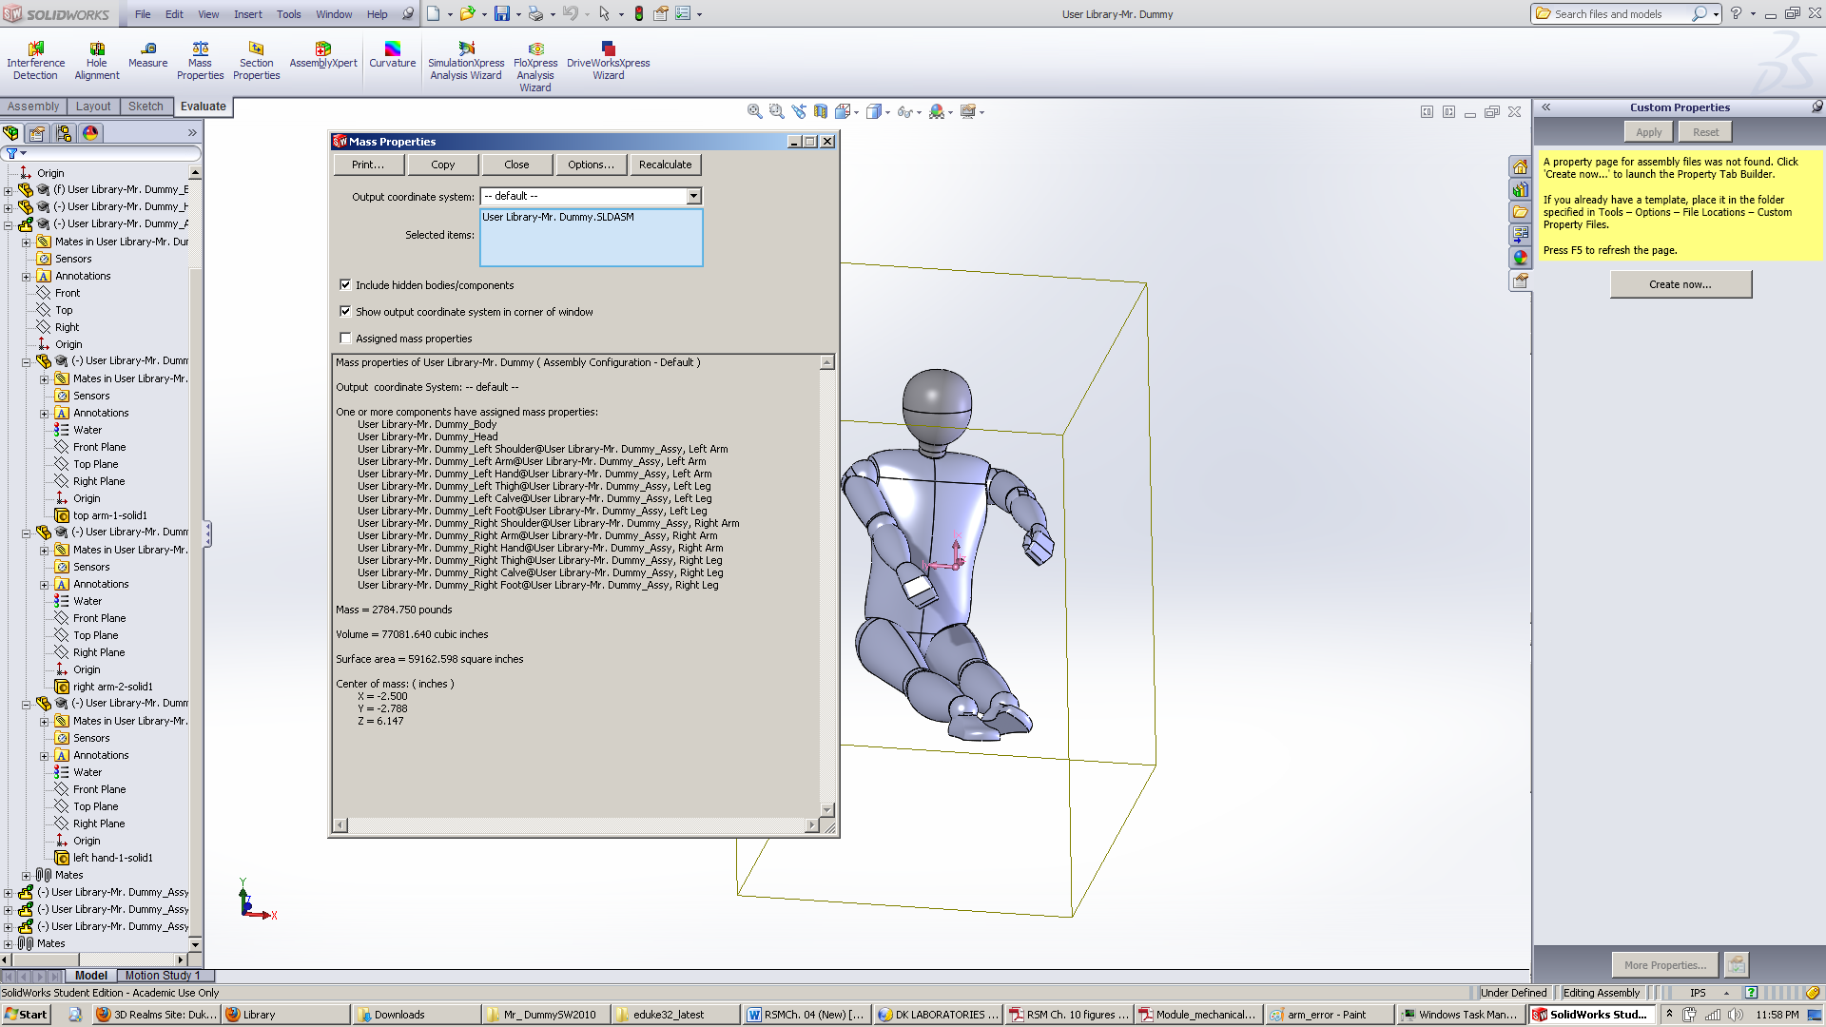The height and width of the screenshot is (1027, 1826).
Task: Toggle Curvature display
Action: 392,55
